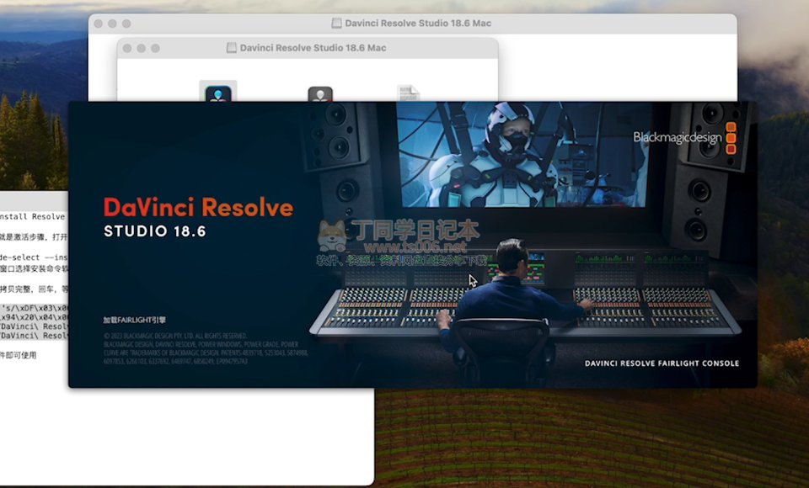Select the blue DaVinci Resolve app icon
The image size is (809, 488).
218,92
